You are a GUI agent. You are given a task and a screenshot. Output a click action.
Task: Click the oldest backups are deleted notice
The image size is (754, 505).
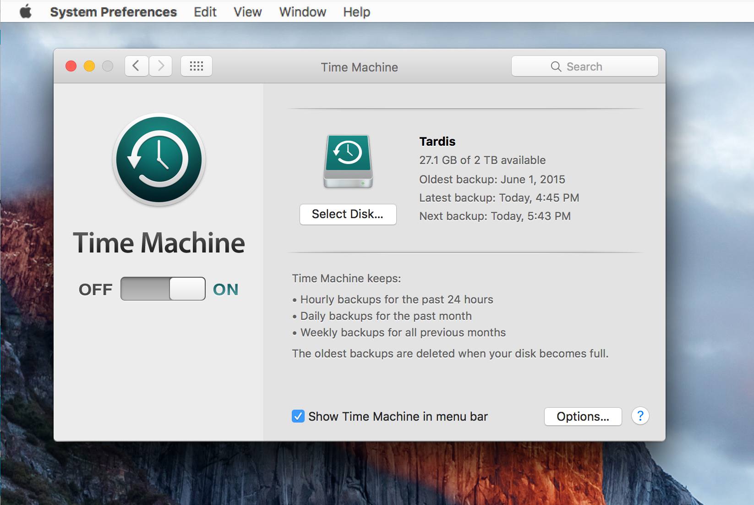pyautogui.click(x=450, y=354)
